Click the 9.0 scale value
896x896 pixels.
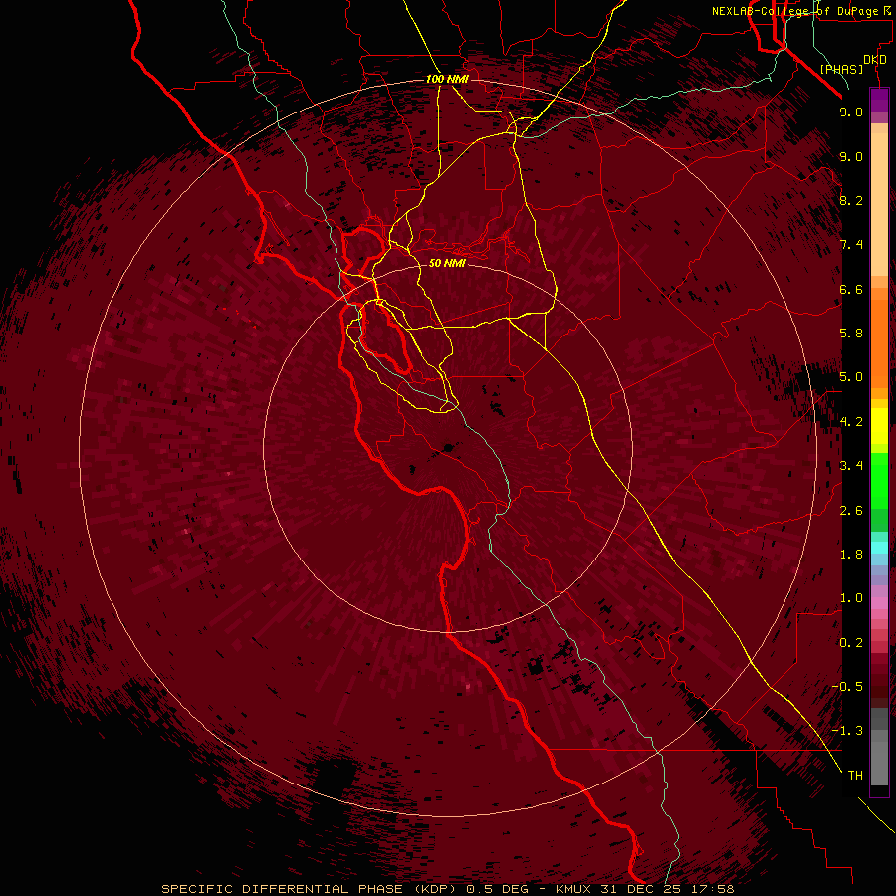851,156
